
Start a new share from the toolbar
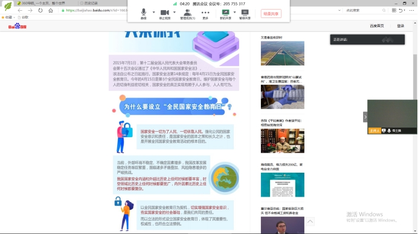click(x=225, y=14)
